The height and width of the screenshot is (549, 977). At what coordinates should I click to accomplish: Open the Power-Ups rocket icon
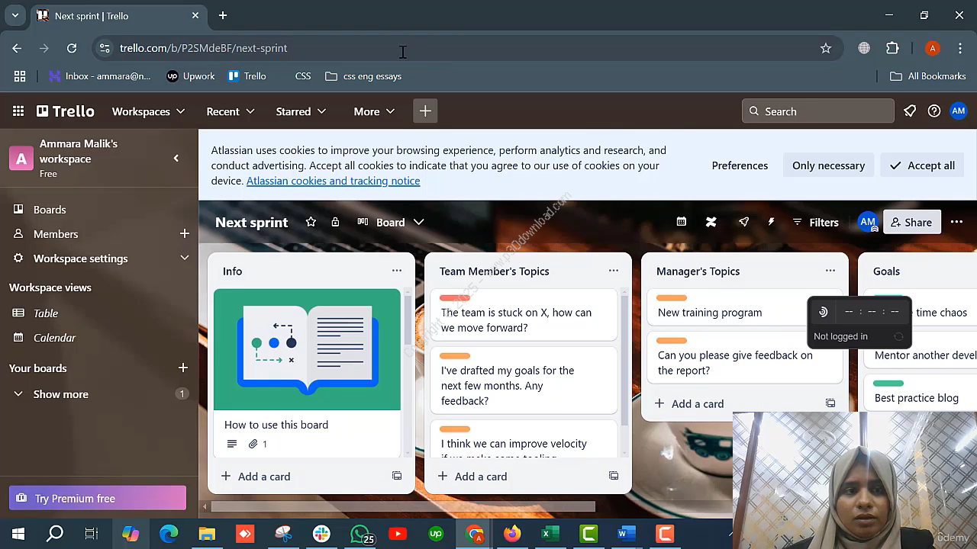pos(743,222)
